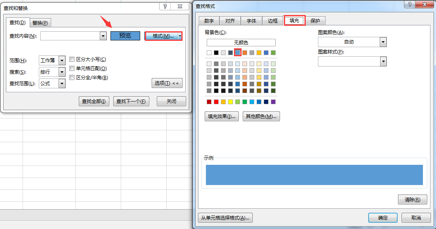Pick the black swatch in the top theme row
This screenshot has height=229, width=436.
(x=216, y=53)
